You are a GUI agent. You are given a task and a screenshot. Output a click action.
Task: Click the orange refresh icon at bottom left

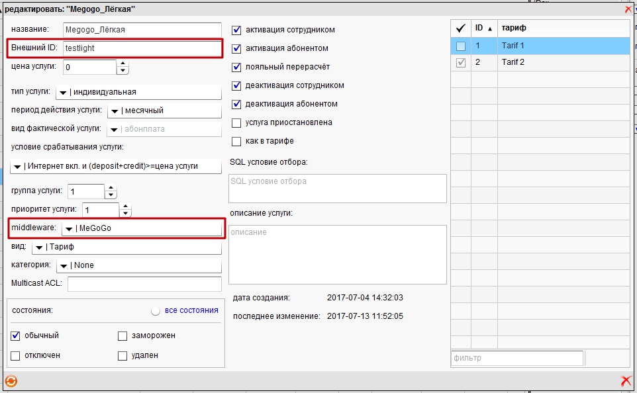tap(11, 381)
